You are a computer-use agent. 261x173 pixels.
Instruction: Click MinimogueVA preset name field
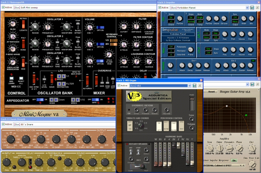(84, 8)
